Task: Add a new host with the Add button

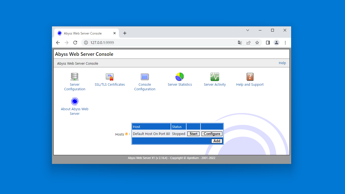Action: (x=217, y=141)
